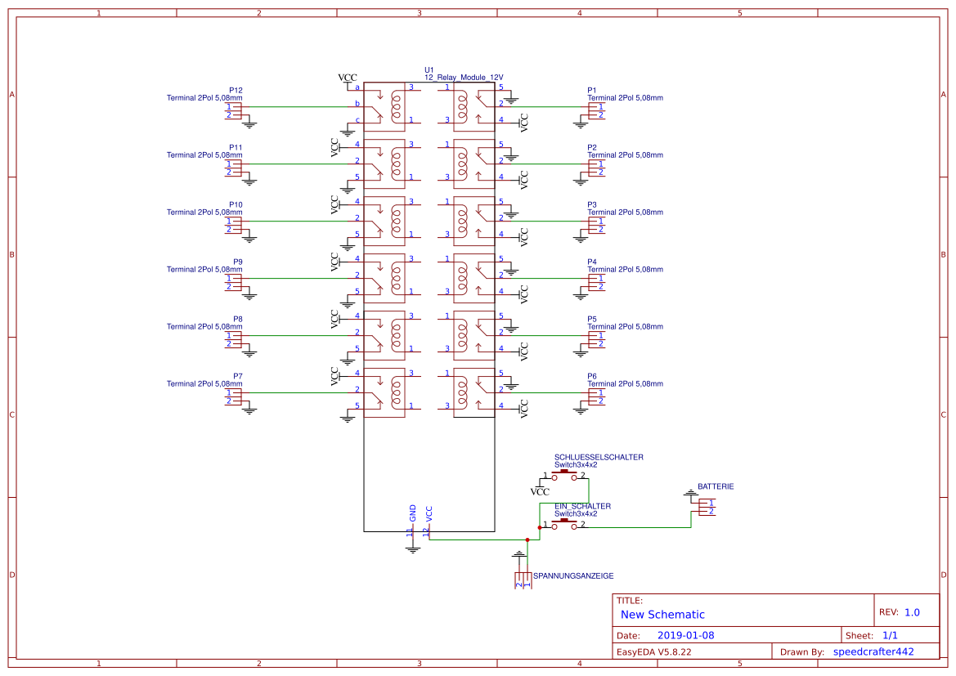
Task: Click the EIN_SCHALTER switch symbol
Action: [564, 524]
